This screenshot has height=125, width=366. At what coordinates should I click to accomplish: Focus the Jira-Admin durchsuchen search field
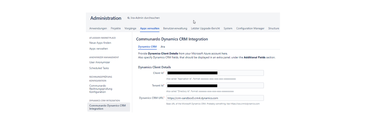pos(145,18)
